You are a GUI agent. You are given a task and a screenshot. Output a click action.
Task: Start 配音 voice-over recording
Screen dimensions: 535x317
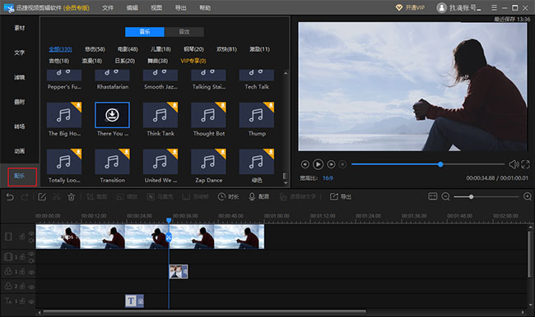pos(258,197)
